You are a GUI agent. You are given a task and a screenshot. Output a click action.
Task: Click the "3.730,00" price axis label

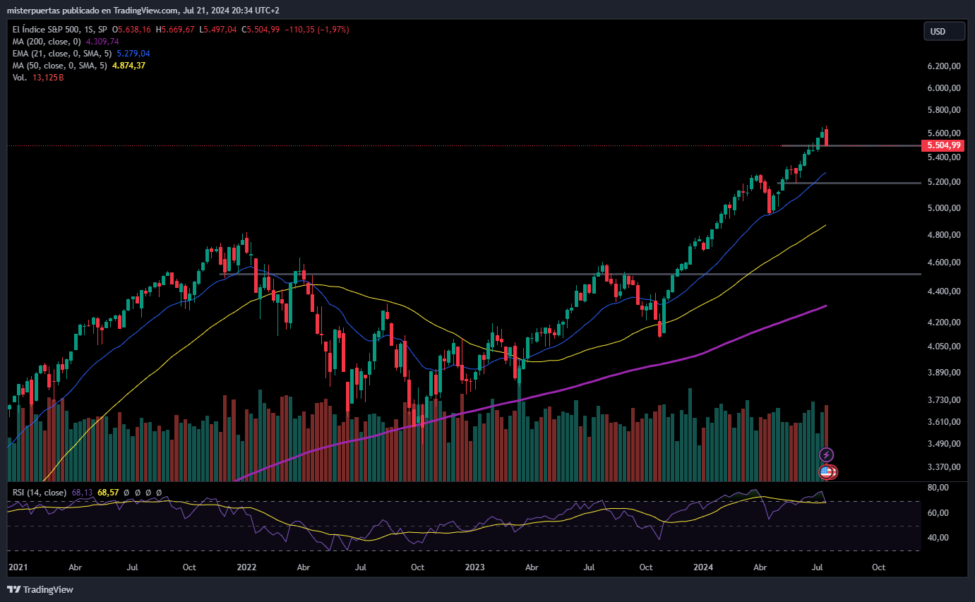(944, 400)
